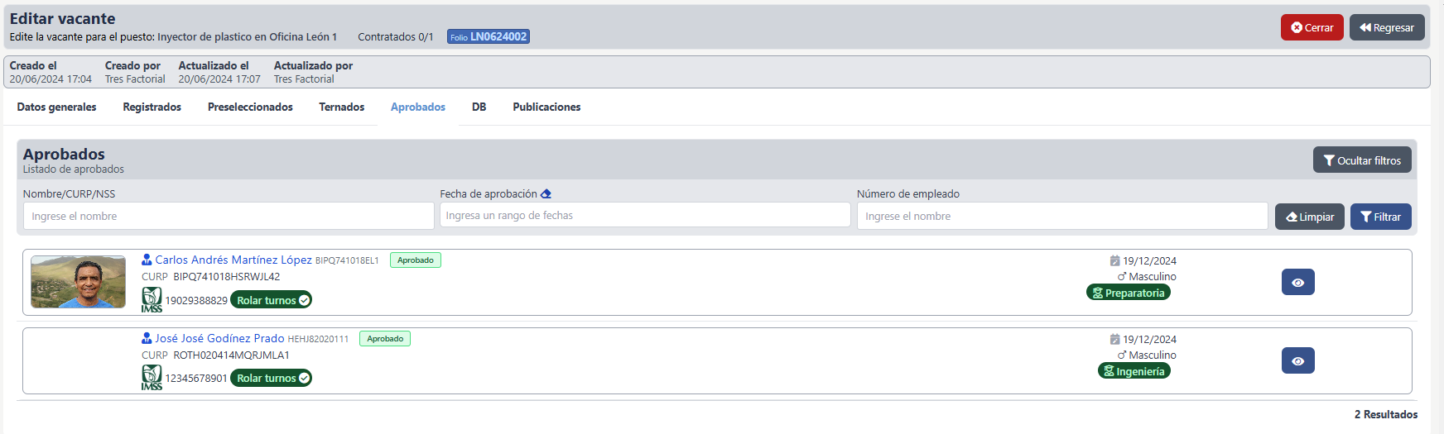The width and height of the screenshot is (1444, 434).
Task: Hide filters with Ocultar filtros button
Action: (1362, 160)
